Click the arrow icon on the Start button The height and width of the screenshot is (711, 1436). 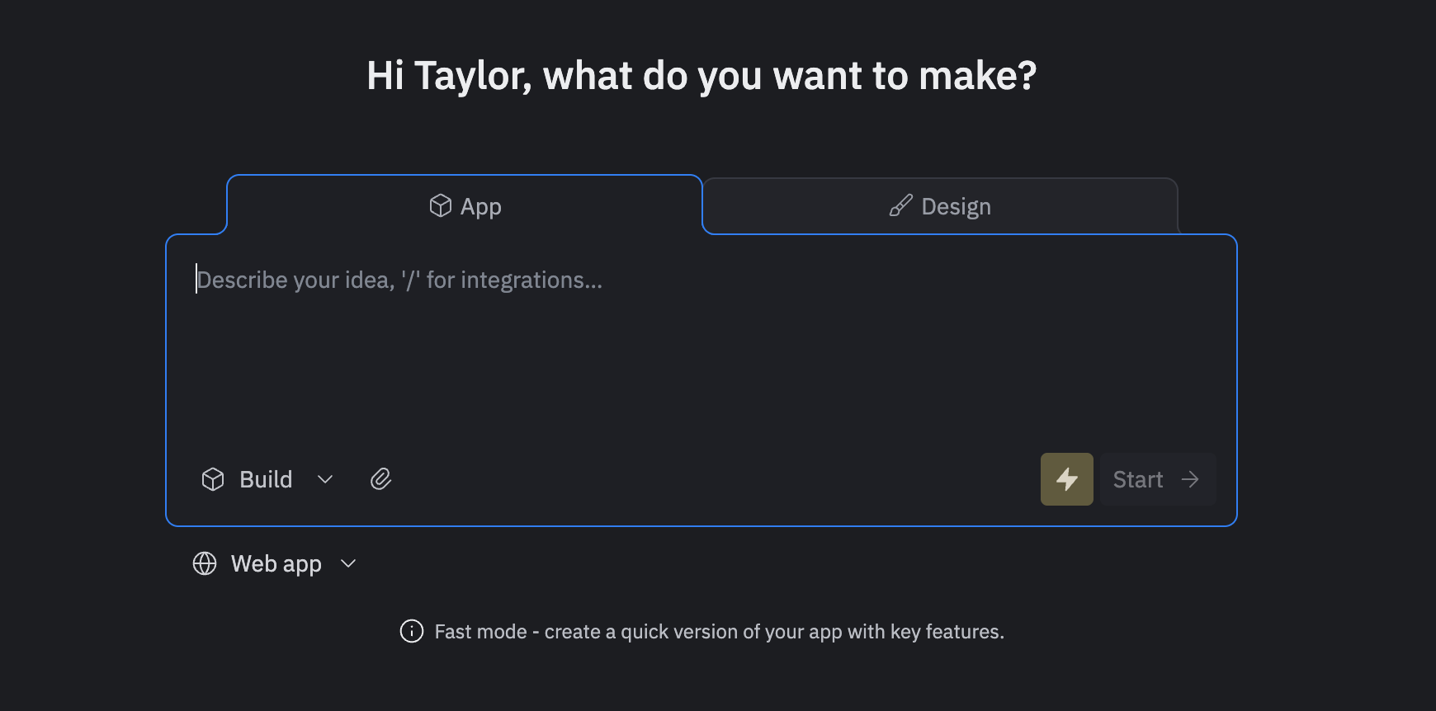pyautogui.click(x=1190, y=479)
